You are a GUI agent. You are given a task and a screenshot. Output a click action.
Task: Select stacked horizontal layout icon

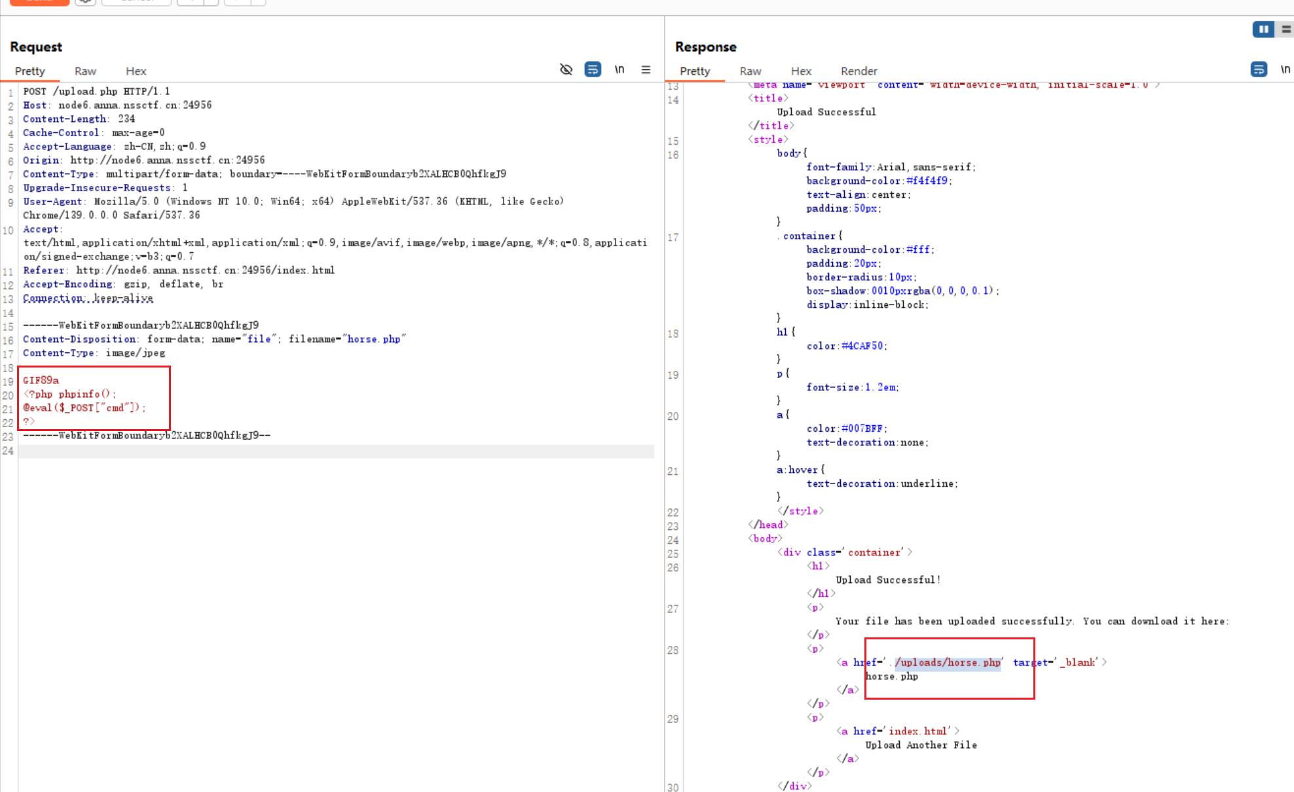coord(1285,29)
